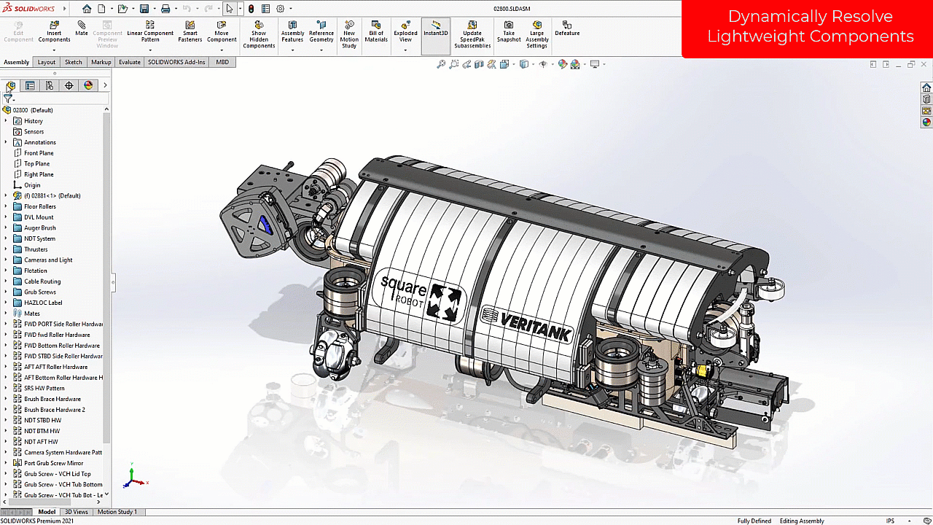The height and width of the screenshot is (525, 933).
Task: Switch to the Sketch tab
Action: coord(74,62)
